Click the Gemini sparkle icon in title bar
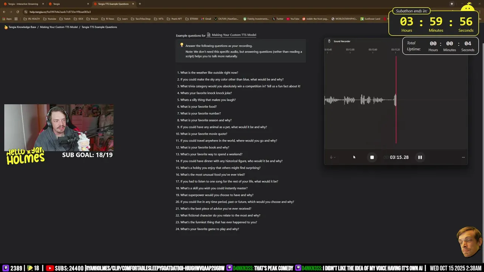 pos(451,4)
